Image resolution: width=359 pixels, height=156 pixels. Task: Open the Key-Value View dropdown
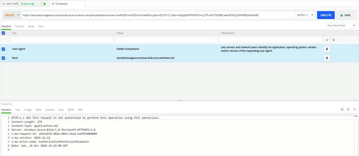tap(341, 25)
